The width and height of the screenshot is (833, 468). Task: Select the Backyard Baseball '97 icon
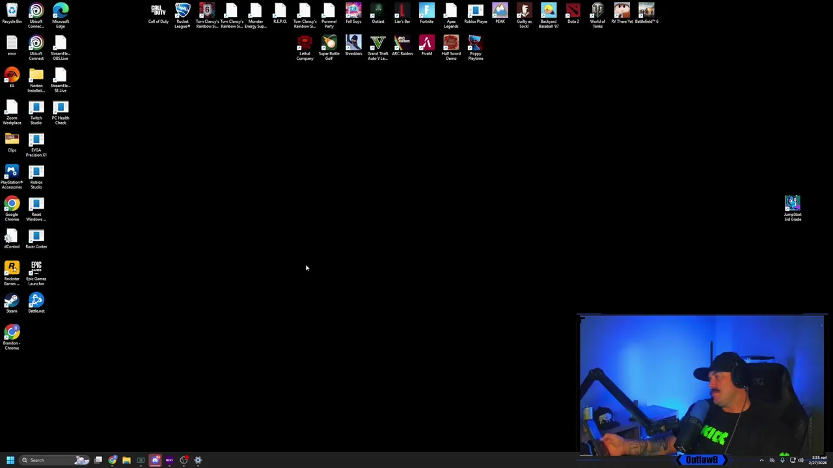tap(549, 16)
